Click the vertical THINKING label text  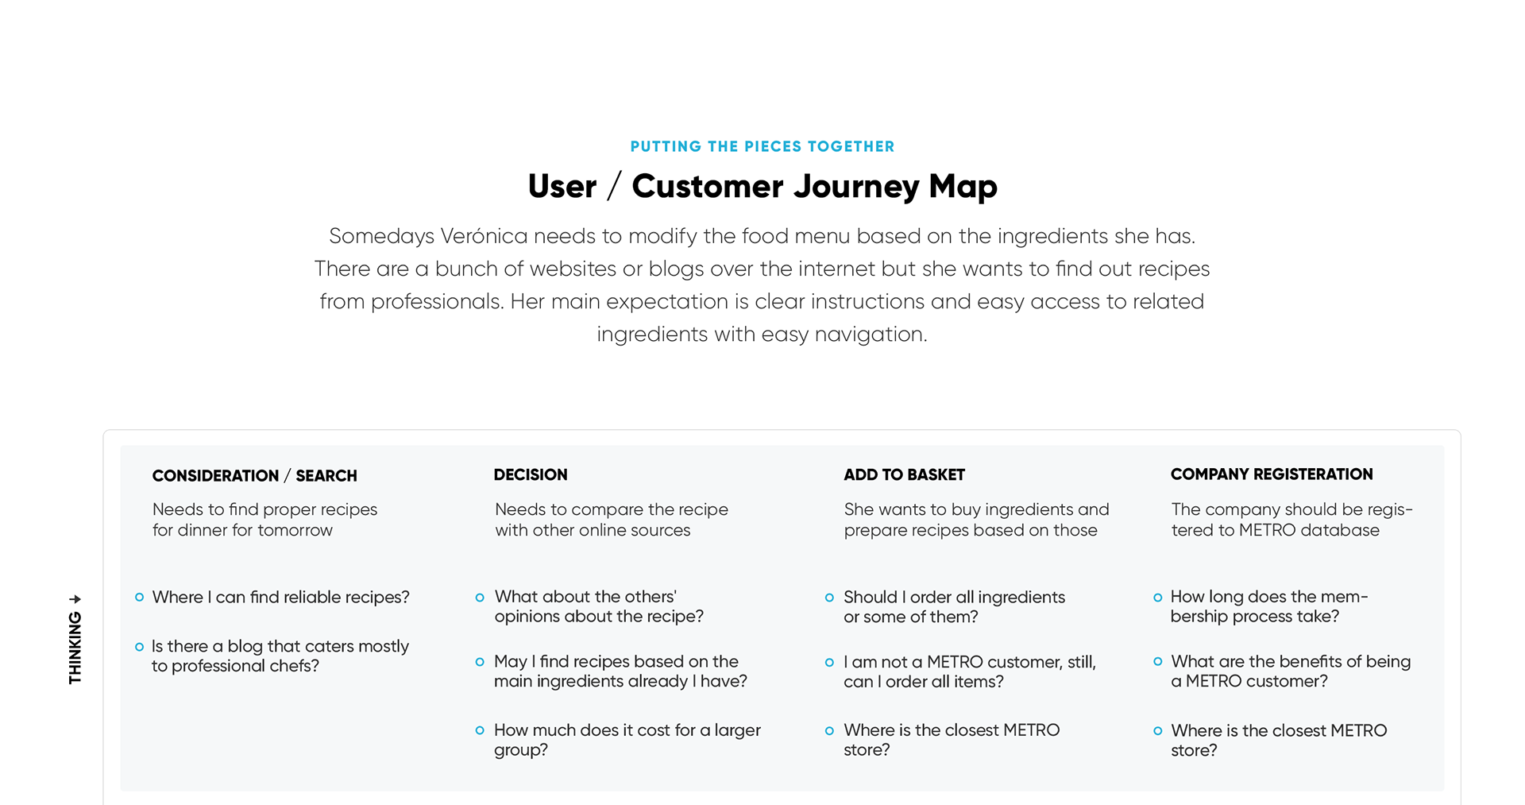pyautogui.click(x=75, y=648)
